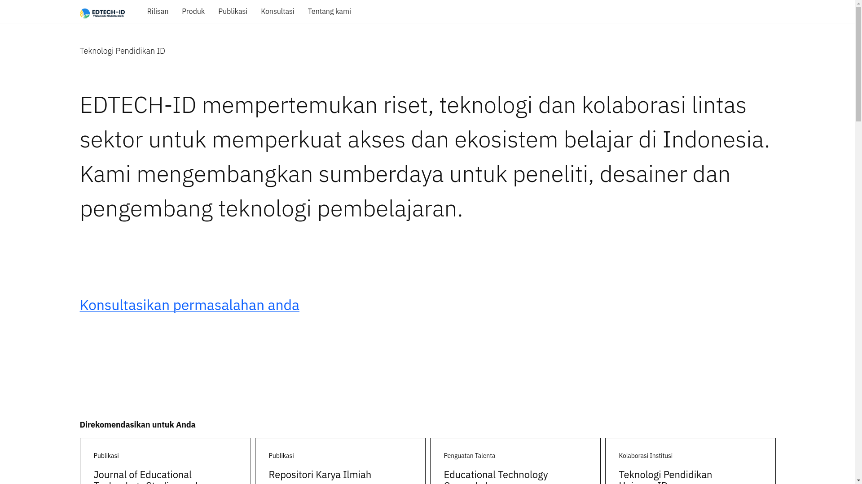This screenshot has height=484, width=862.
Task: Click the Teknologi Pendidikan ID heading text
Action: point(123,51)
